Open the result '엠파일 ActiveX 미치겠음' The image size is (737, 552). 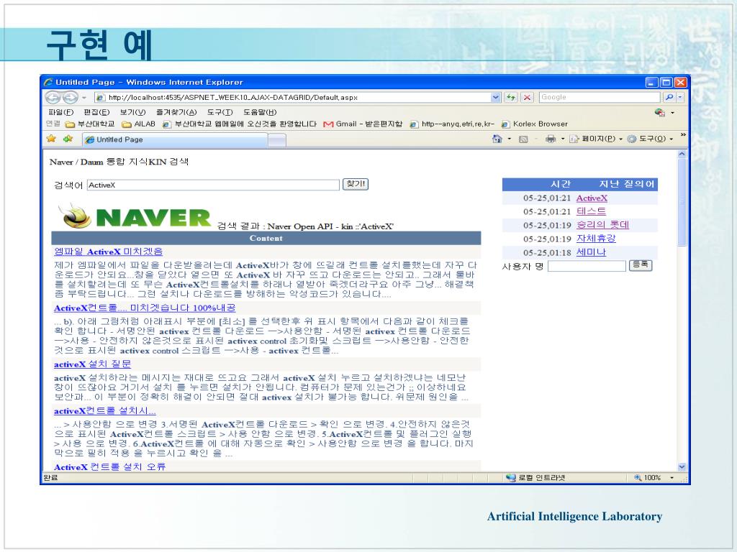(108, 252)
